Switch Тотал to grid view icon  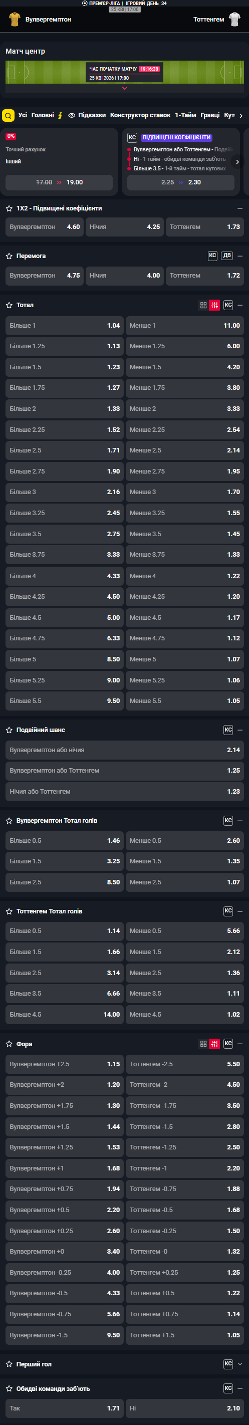(203, 305)
